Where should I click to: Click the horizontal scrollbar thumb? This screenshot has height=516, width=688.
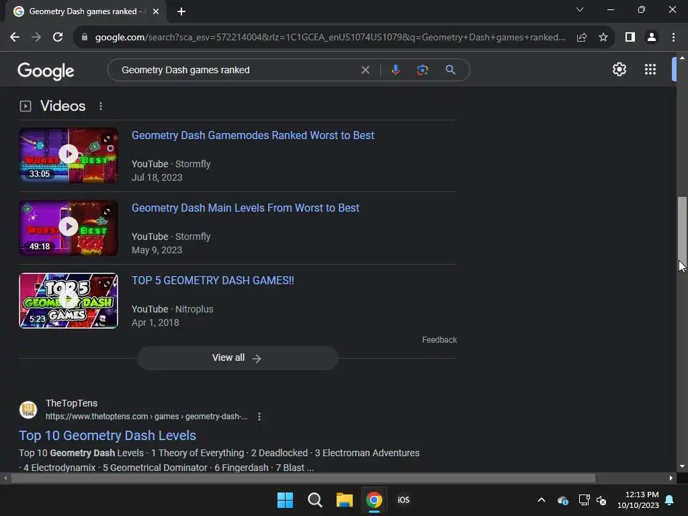pyautogui.click(x=303, y=478)
